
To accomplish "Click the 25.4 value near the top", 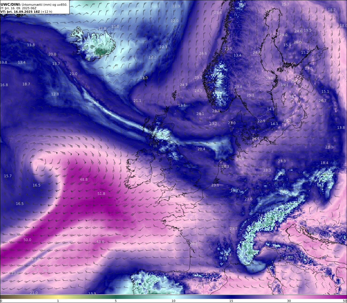I will coord(218,13).
